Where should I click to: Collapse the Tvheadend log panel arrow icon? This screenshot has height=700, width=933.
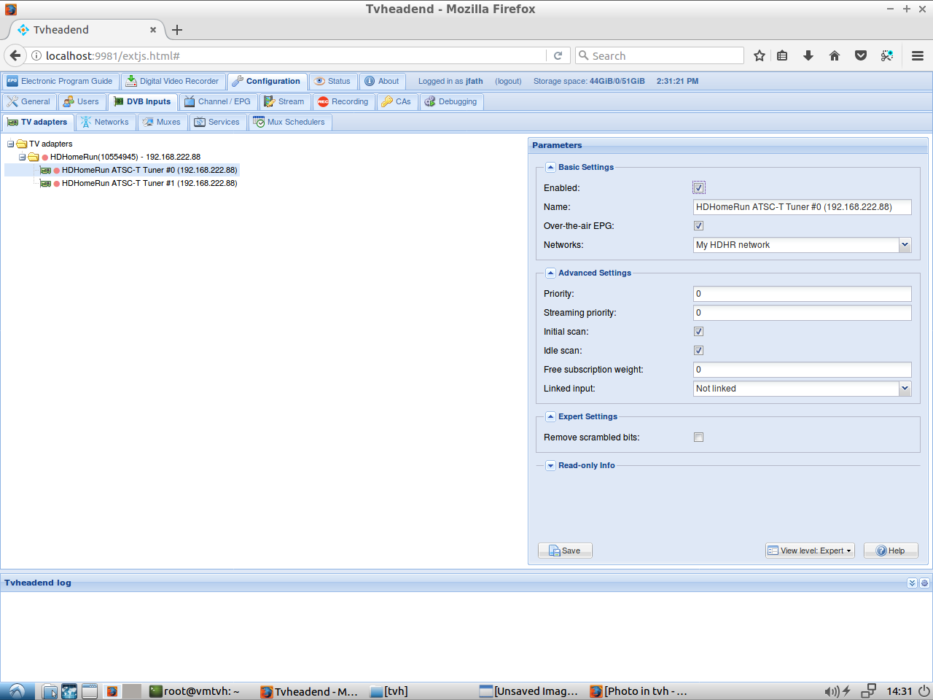912,583
